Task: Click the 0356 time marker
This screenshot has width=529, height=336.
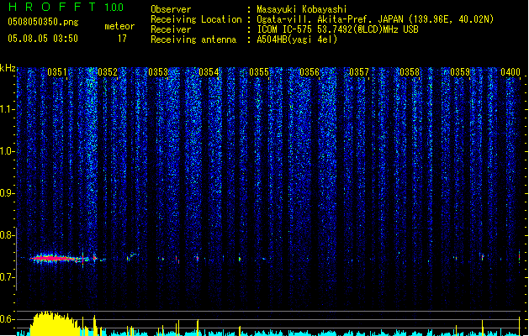Action: pos(309,72)
